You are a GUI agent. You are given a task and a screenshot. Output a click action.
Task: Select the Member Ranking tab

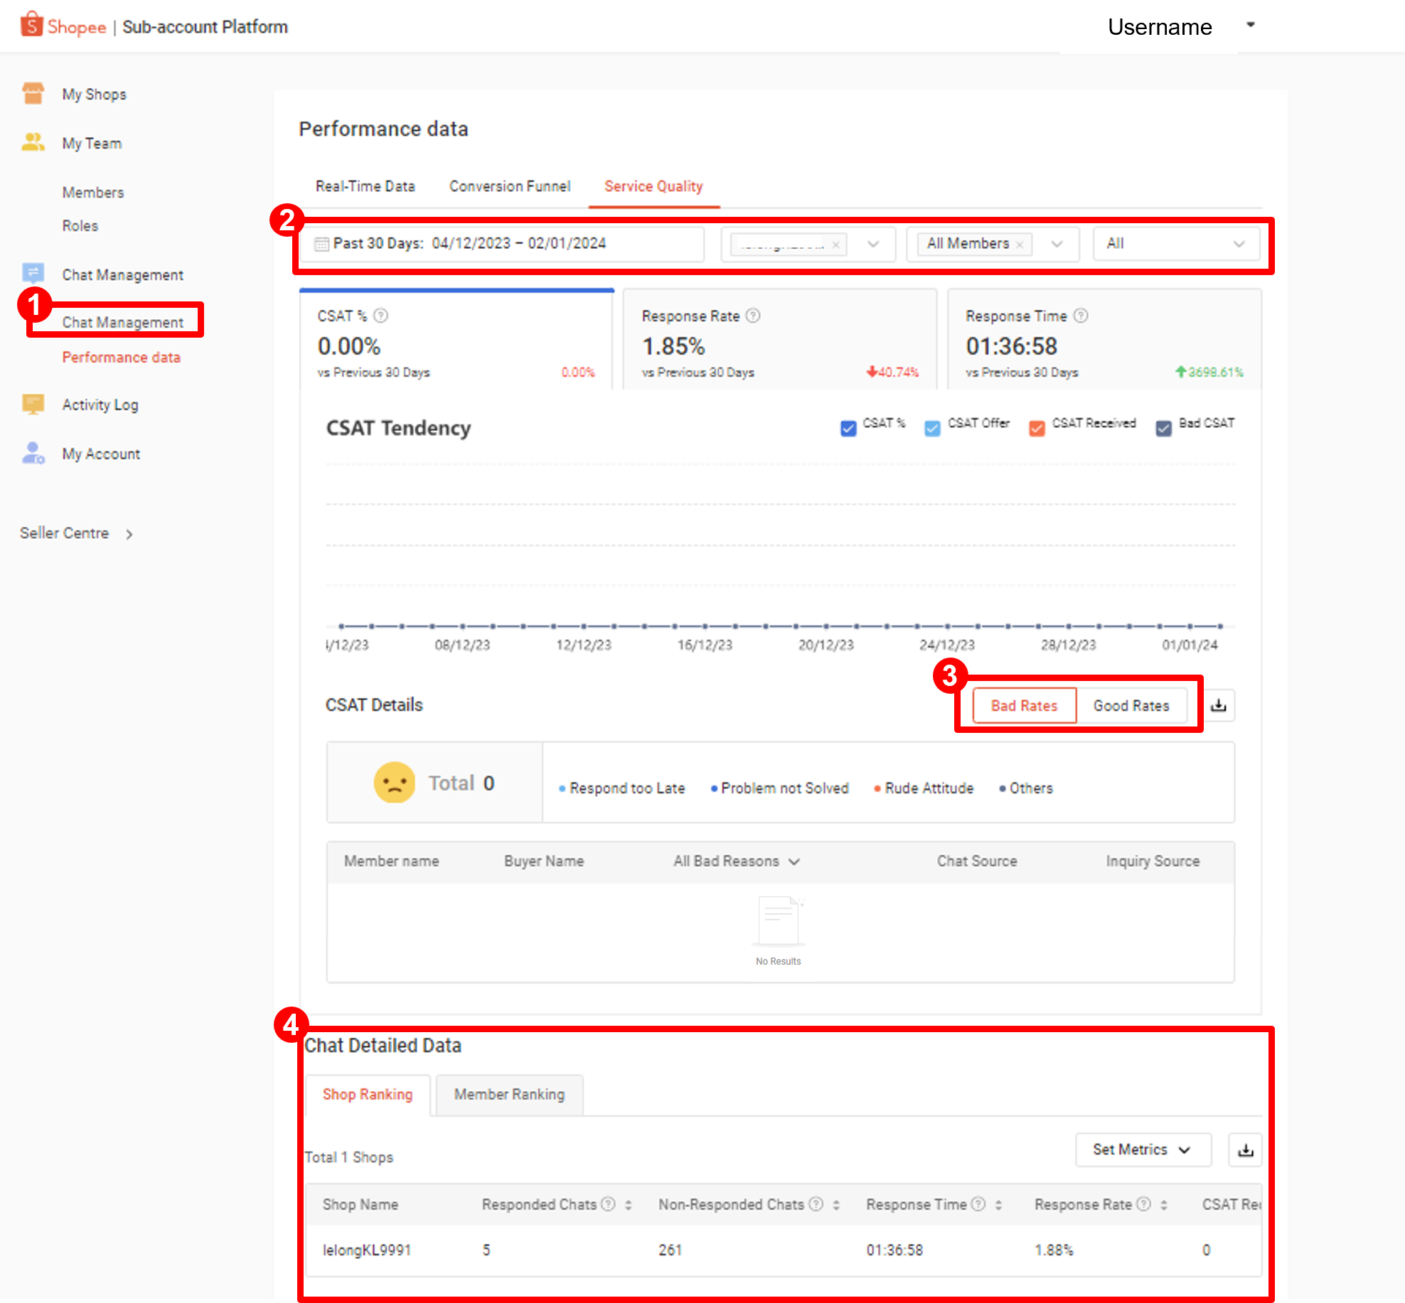click(x=509, y=1095)
